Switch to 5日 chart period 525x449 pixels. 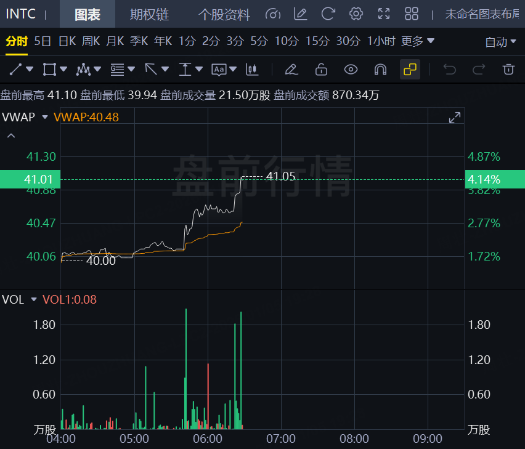point(43,41)
